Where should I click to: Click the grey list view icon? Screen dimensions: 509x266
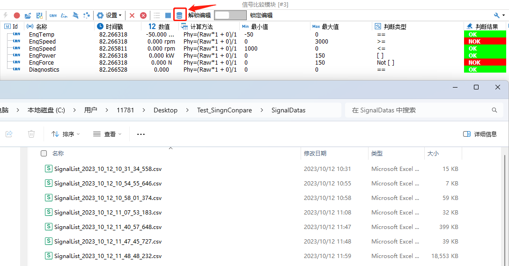coord(157,15)
